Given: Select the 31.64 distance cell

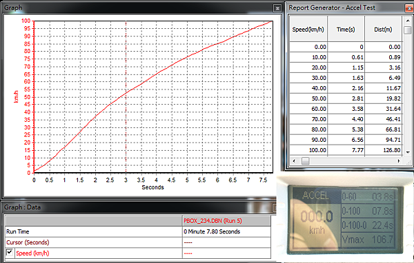Looking at the screenshot, I should (x=384, y=109).
